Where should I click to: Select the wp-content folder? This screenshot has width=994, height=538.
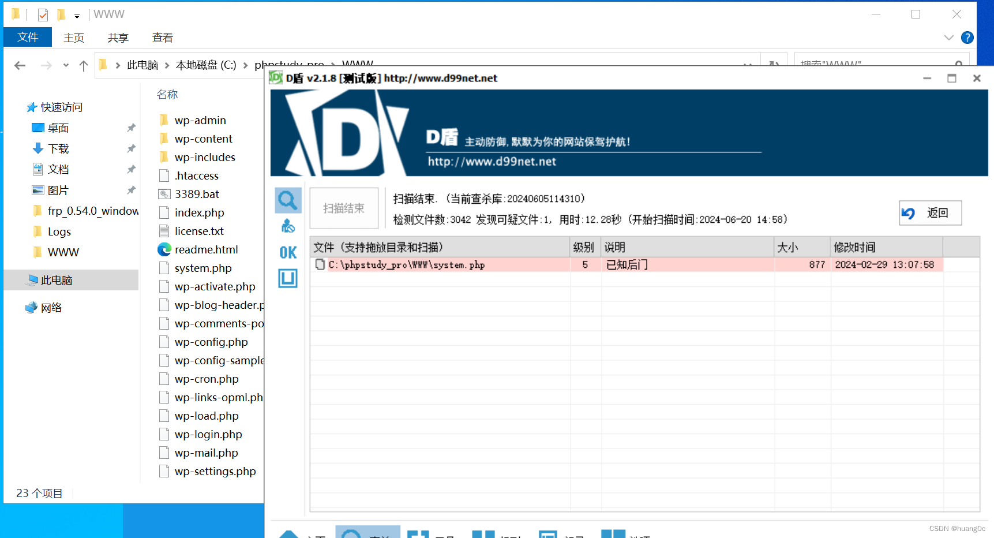tap(203, 139)
